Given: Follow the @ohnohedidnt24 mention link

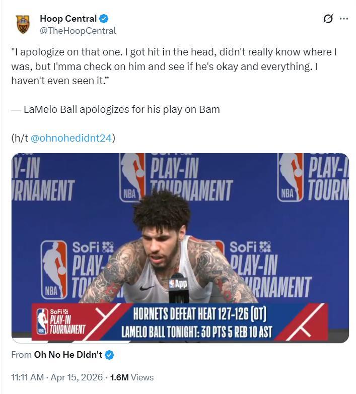Looking at the screenshot, I should click(x=72, y=138).
